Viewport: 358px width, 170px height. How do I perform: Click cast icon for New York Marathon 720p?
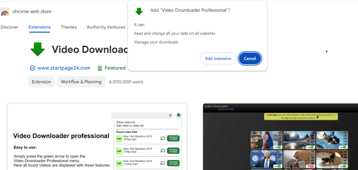163,150
